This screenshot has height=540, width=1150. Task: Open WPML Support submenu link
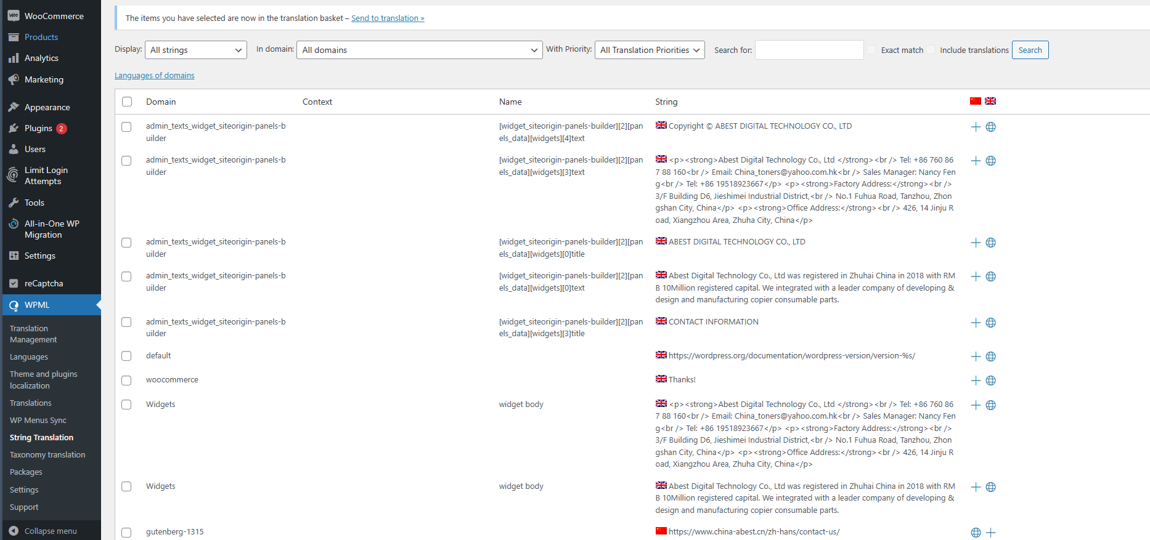pyautogui.click(x=24, y=507)
